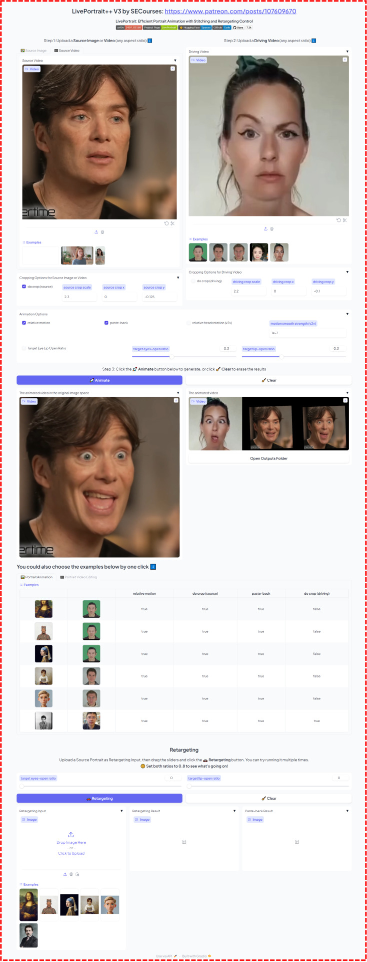This screenshot has height=962, width=367.
Task: Open the arXiv badge
Action: click(x=129, y=28)
